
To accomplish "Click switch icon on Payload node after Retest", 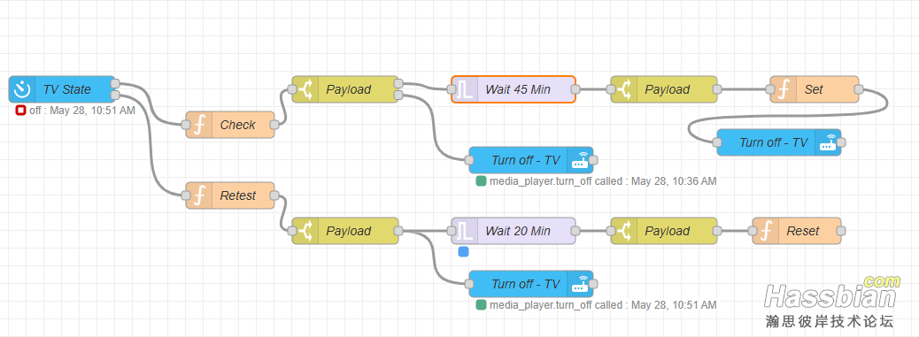I will [305, 231].
